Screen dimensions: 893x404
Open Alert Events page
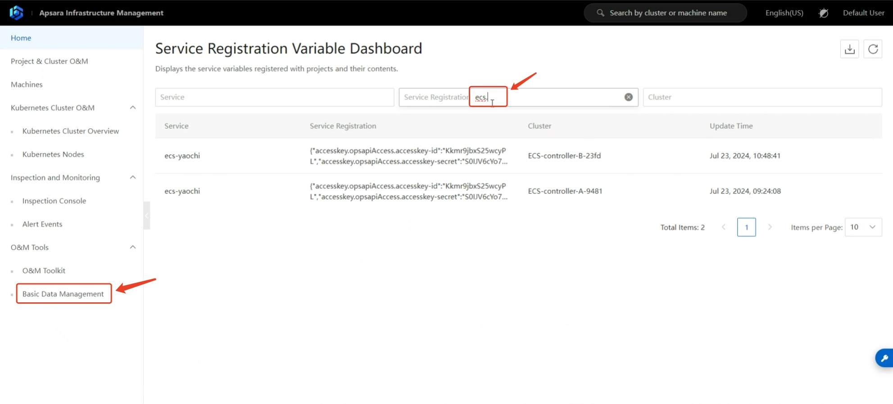[42, 224]
